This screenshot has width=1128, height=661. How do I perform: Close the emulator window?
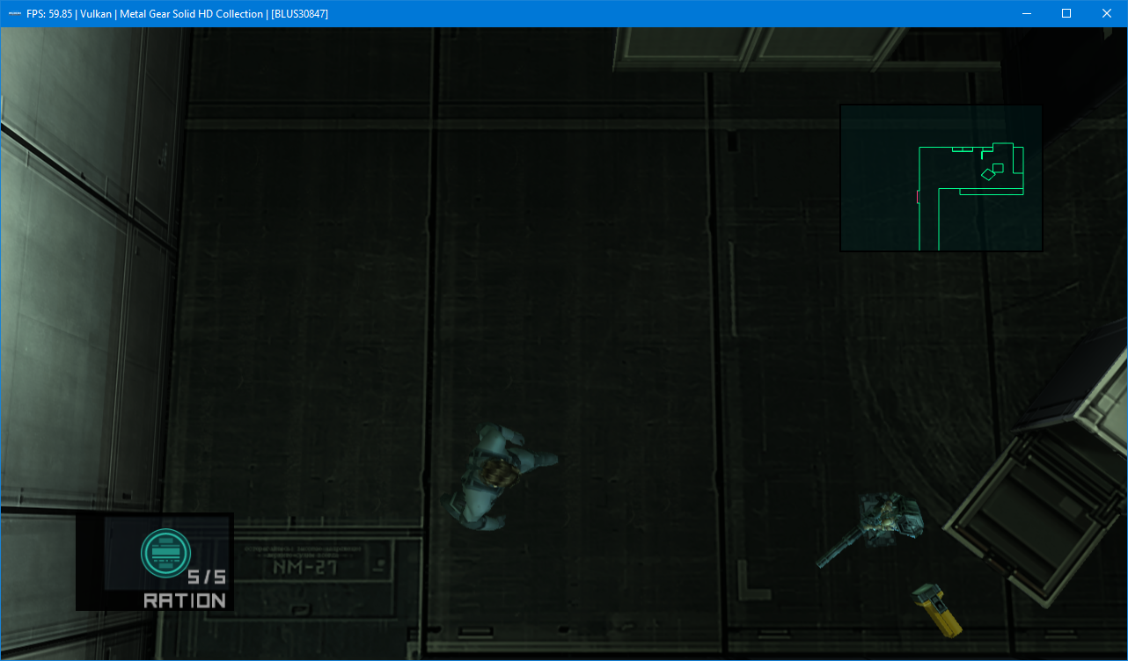[1107, 13]
